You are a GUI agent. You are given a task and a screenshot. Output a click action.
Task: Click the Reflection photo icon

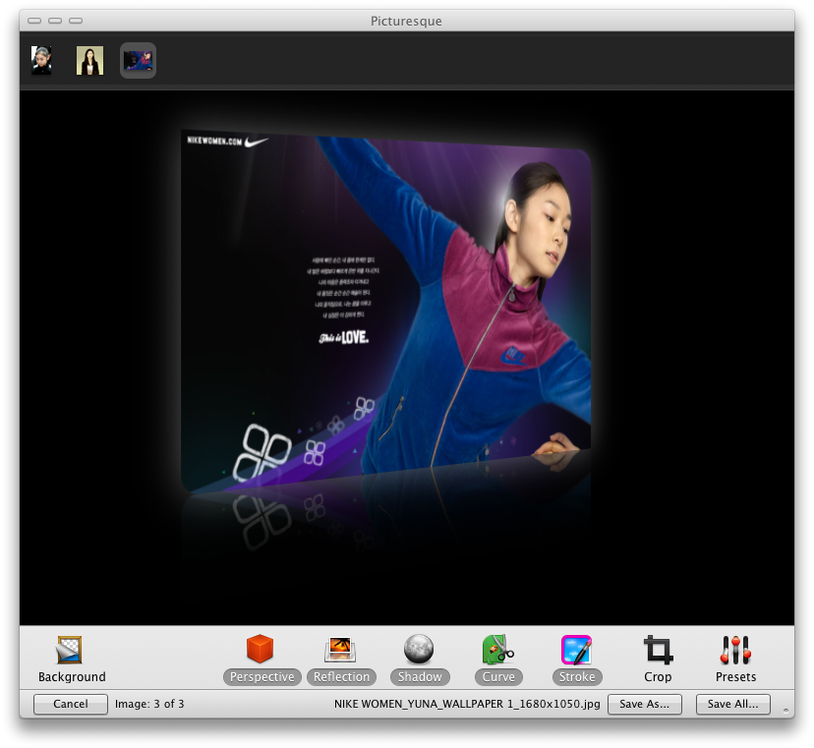[x=340, y=650]
